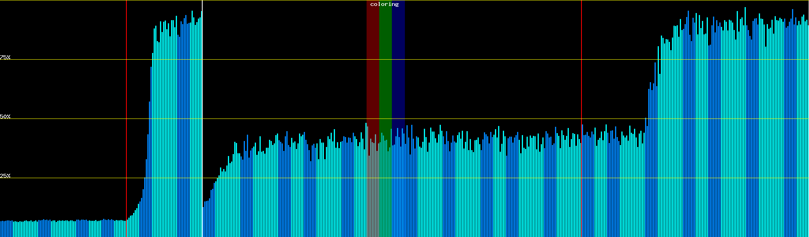Viewport: 809px width, 237px height.
Task: Click the "coloring" label text
Action: point(384,4)
